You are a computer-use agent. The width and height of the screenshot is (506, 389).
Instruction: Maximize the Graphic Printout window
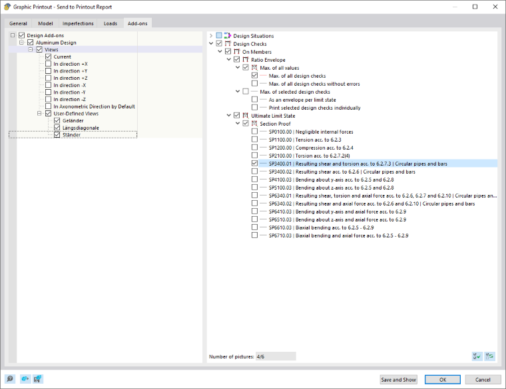[x=475, y=7]
